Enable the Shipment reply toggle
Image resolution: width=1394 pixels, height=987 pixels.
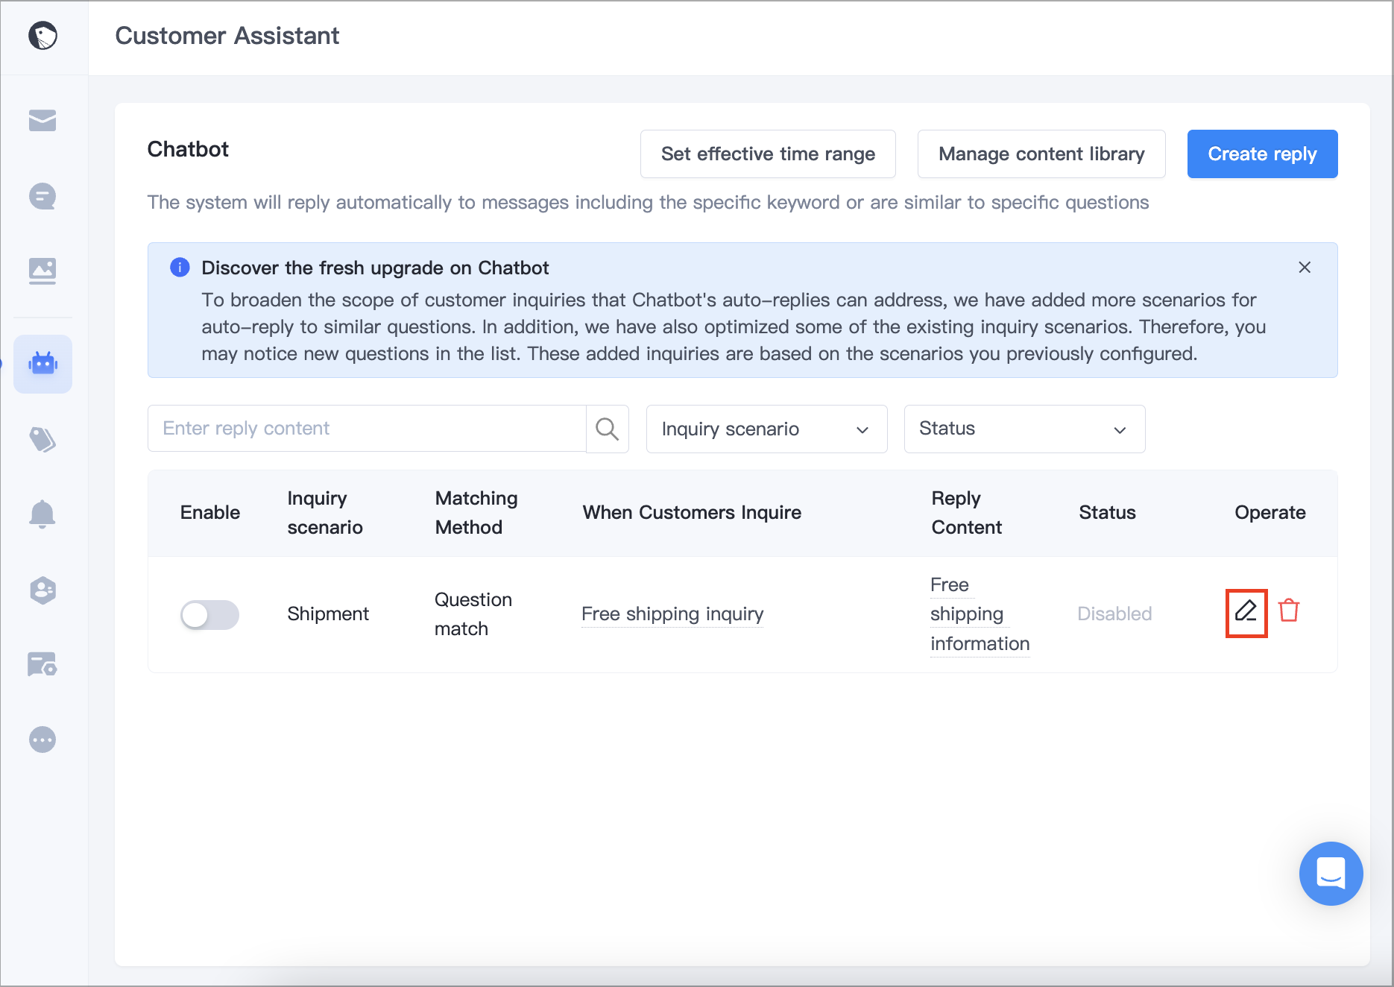pos(209,615)
